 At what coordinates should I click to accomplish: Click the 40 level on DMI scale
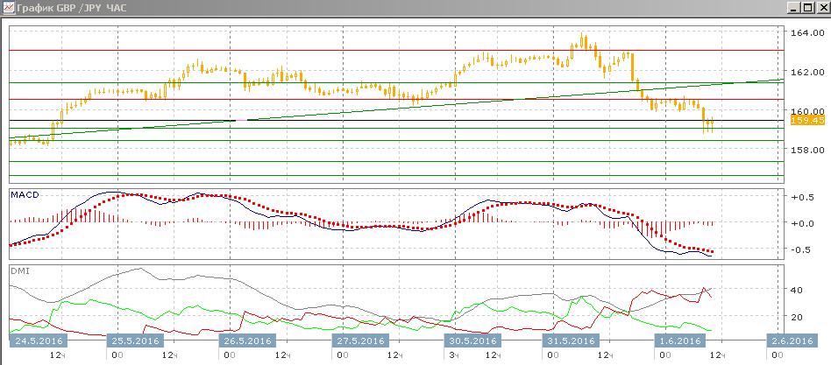(x=798, y=290)
